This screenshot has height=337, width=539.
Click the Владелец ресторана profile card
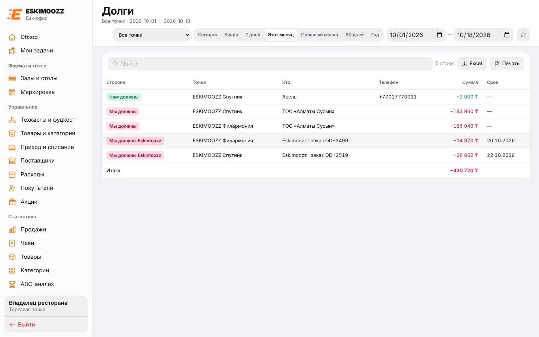[x=46, y=306]
